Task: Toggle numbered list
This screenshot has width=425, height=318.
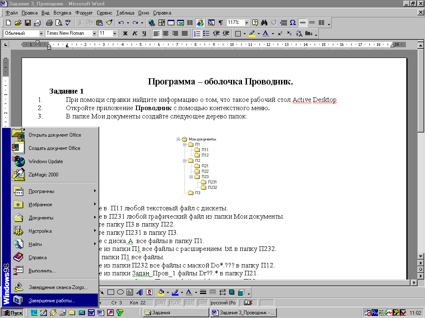Action: 197,33
